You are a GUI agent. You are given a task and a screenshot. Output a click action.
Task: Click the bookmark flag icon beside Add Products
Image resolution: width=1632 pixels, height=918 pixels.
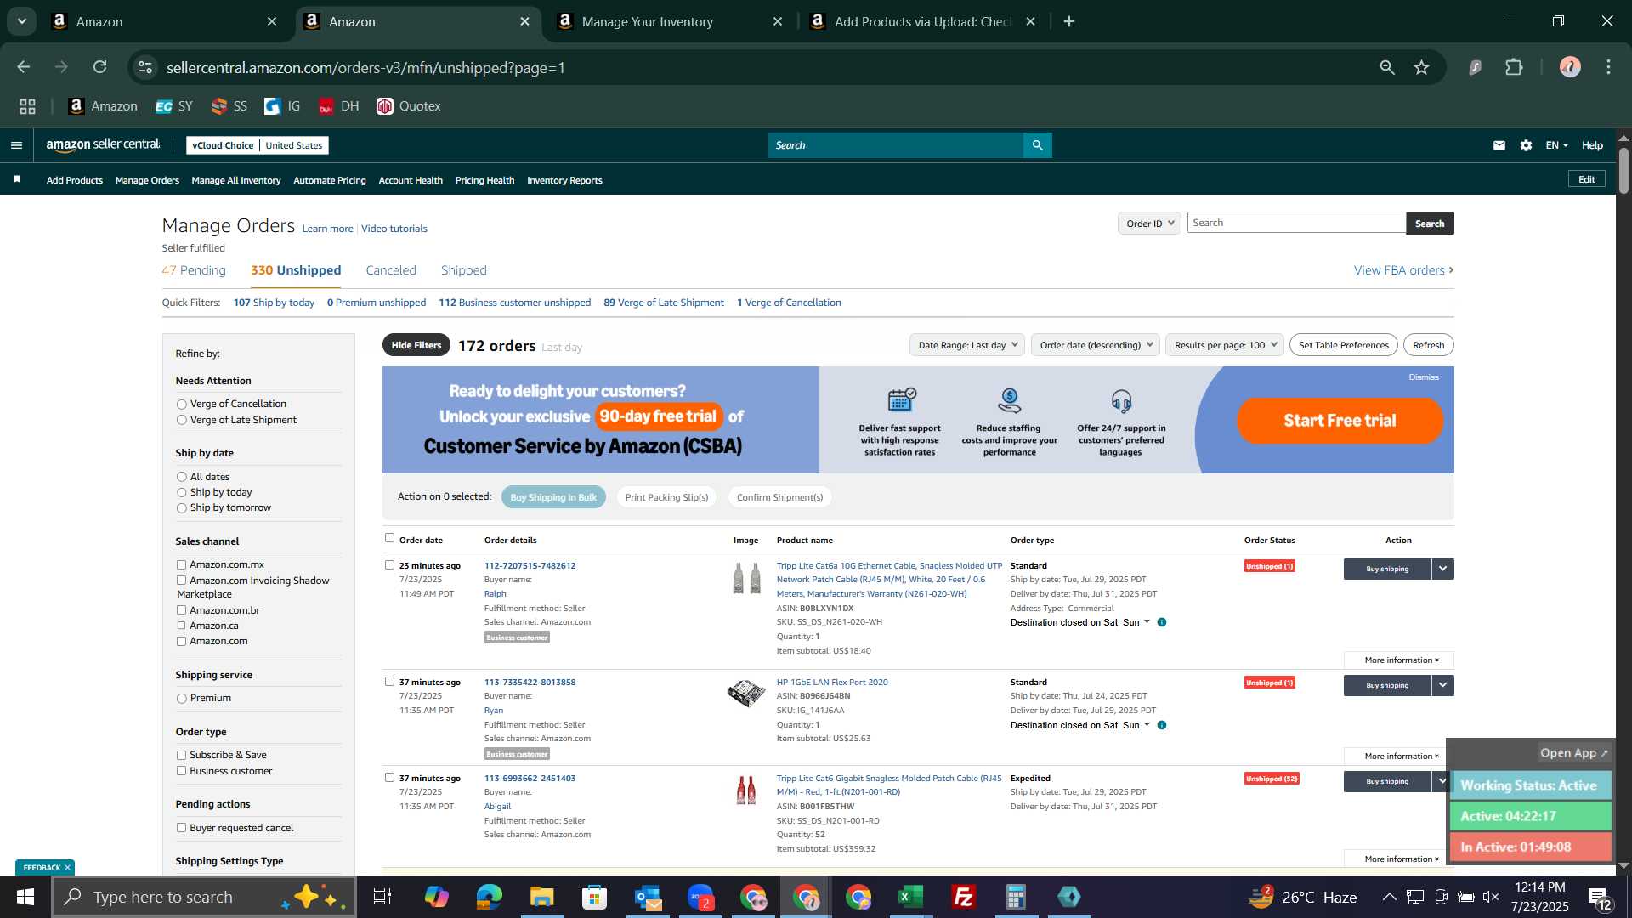point(17,179)
